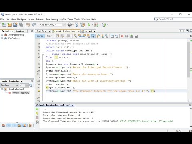Toggle Show Fields navigator filter
The width and height of the screenshot is (192, 144).
9,125
